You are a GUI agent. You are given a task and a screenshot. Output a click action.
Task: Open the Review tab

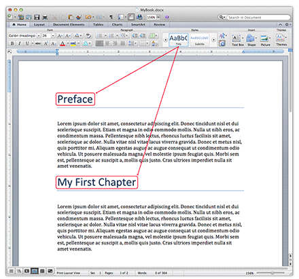[x=160, y=24]
